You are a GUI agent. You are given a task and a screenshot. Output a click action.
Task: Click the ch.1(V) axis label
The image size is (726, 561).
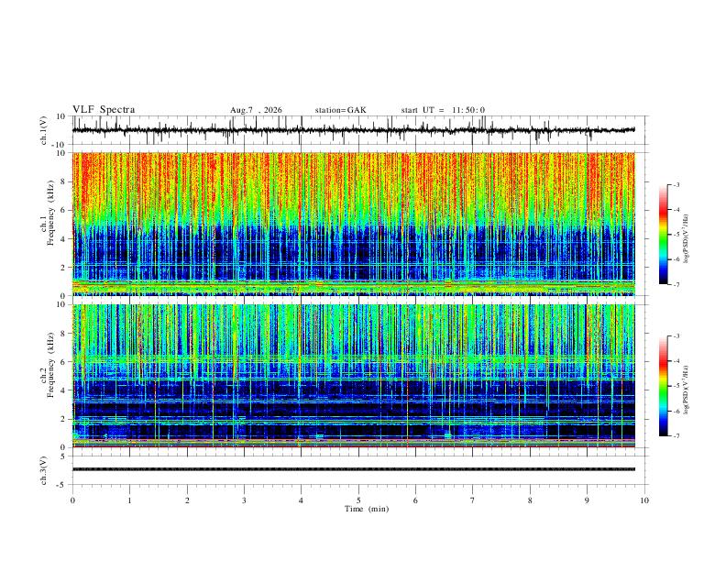point(44,130)
